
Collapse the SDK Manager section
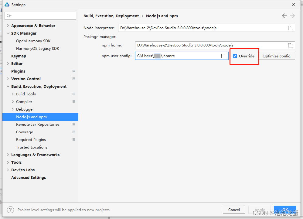pos(8,33)
